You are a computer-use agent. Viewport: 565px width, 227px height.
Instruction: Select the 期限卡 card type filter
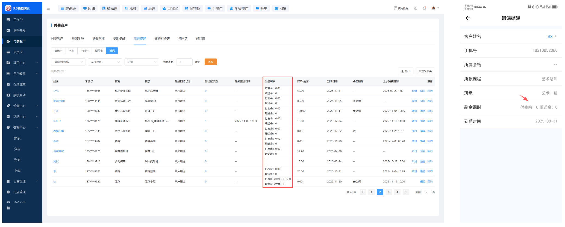point(99,51)
